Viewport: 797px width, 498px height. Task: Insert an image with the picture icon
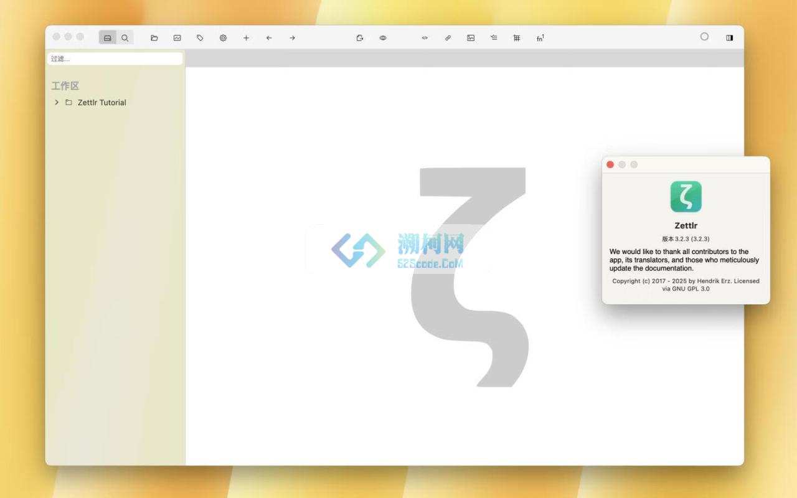pos(471,38)
